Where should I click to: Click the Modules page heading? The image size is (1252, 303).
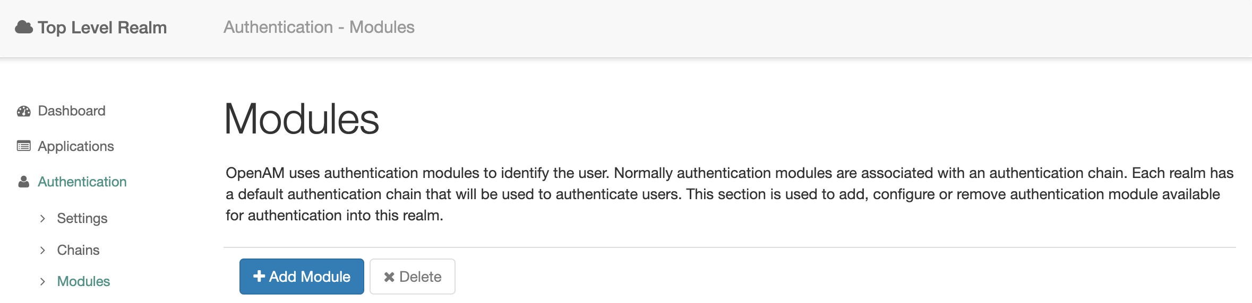click(x=302, y=119)
